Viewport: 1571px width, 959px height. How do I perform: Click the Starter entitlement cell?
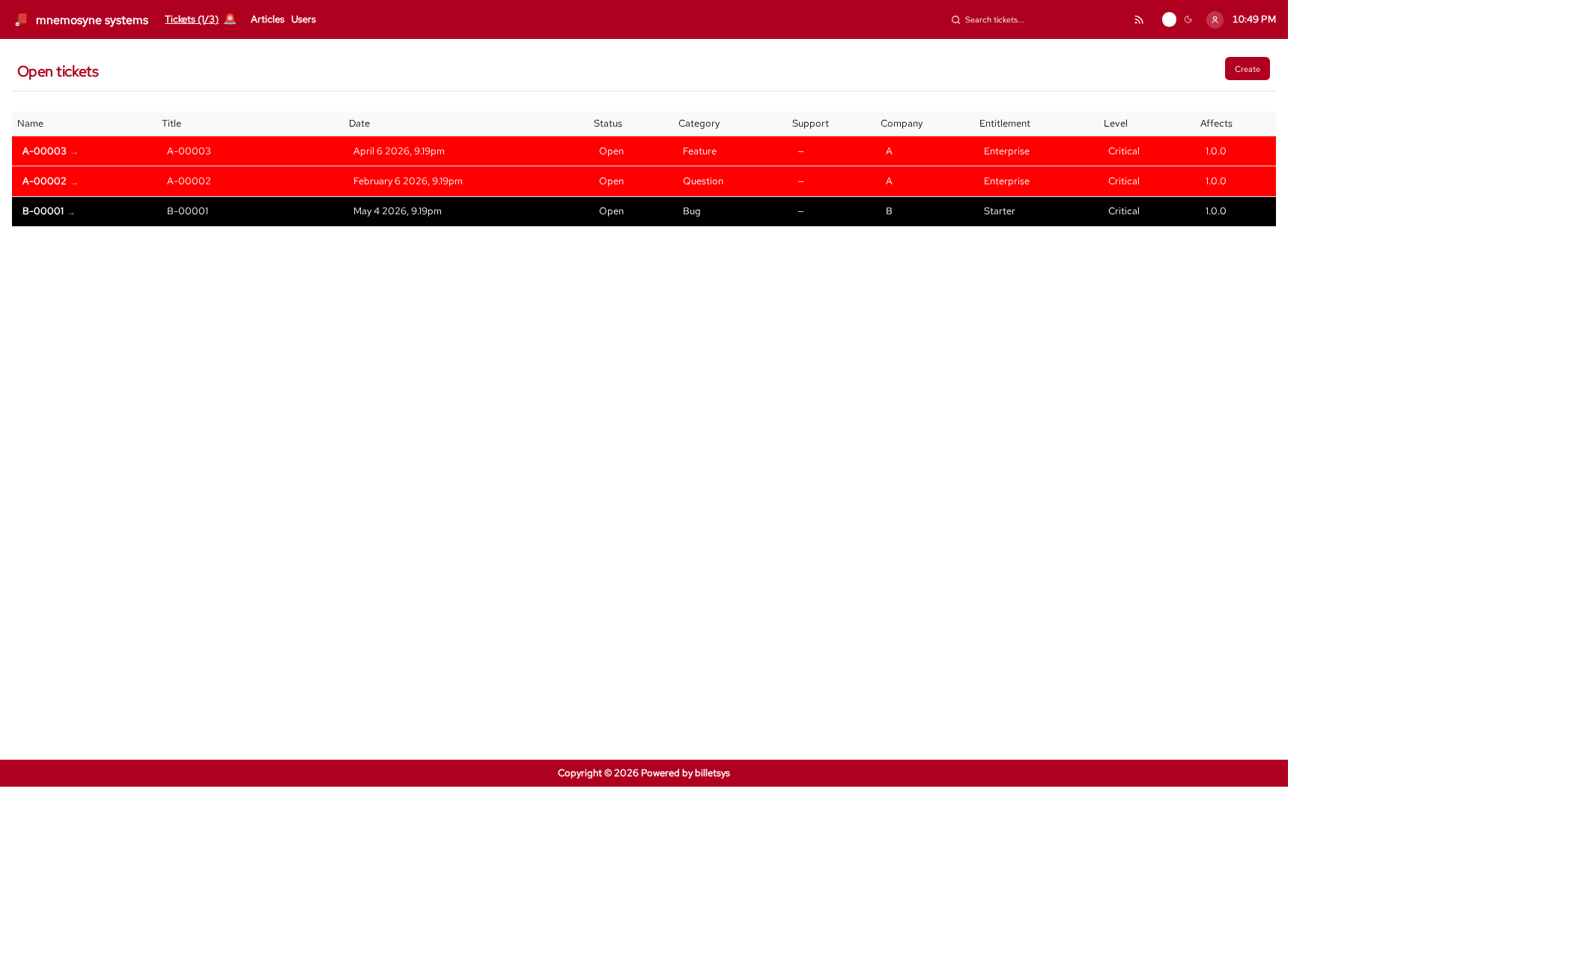1000,211
